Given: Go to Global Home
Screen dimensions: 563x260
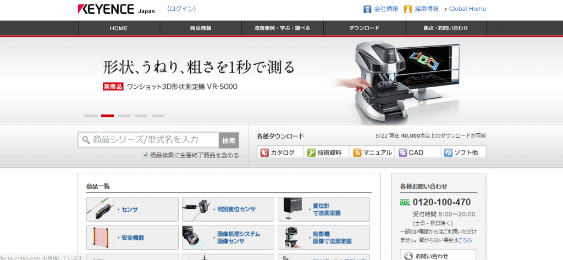Looking at the screenshot, I should (467, 9).
